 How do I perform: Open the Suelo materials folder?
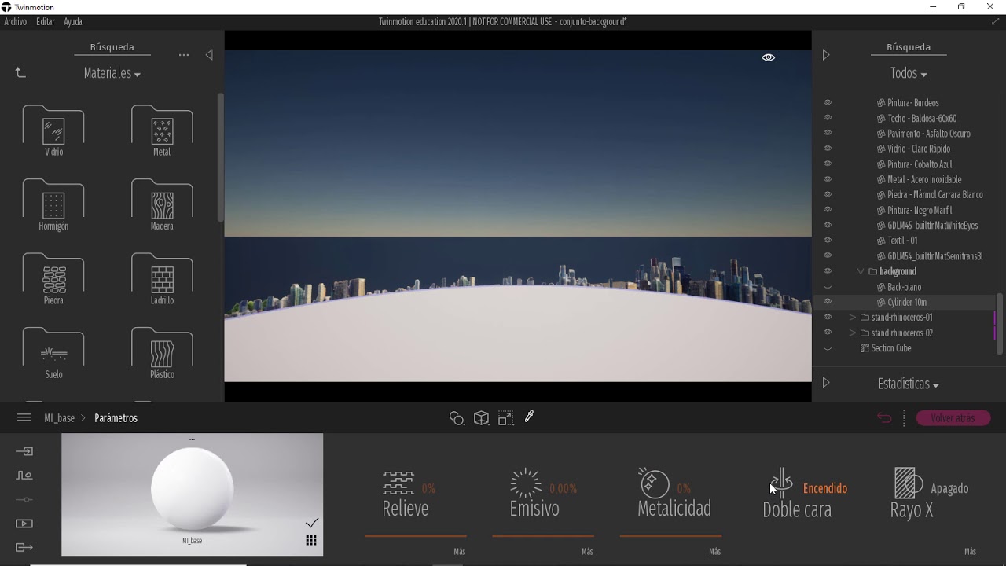coord(53,352)
